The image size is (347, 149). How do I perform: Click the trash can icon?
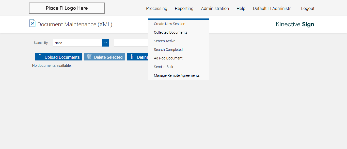click(x=89, y=57)
